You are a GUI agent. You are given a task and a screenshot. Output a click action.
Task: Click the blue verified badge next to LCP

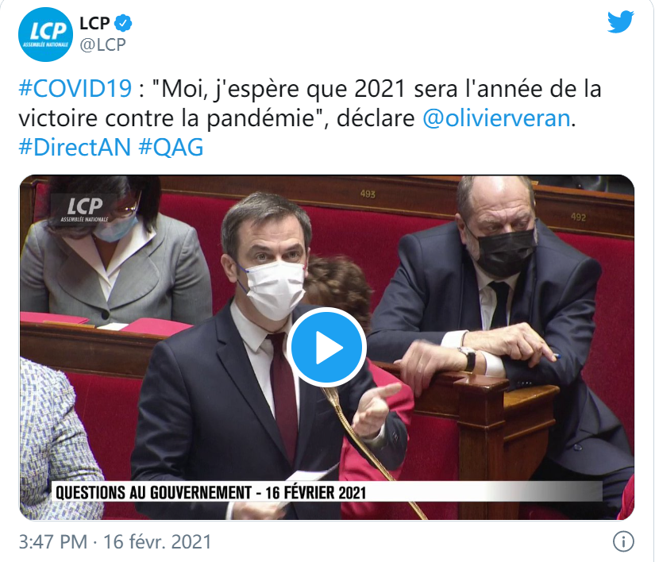coord(123,23)
